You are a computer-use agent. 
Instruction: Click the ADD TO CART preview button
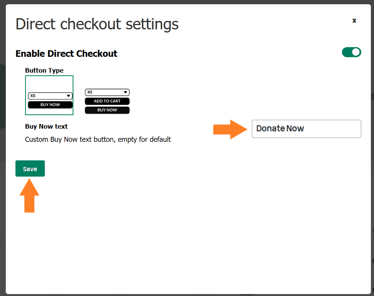coord(107,101)
